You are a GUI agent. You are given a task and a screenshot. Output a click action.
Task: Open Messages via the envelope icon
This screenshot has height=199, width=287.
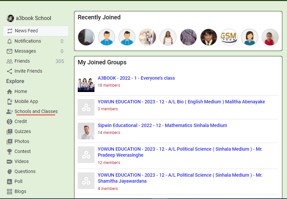point(9,51)
